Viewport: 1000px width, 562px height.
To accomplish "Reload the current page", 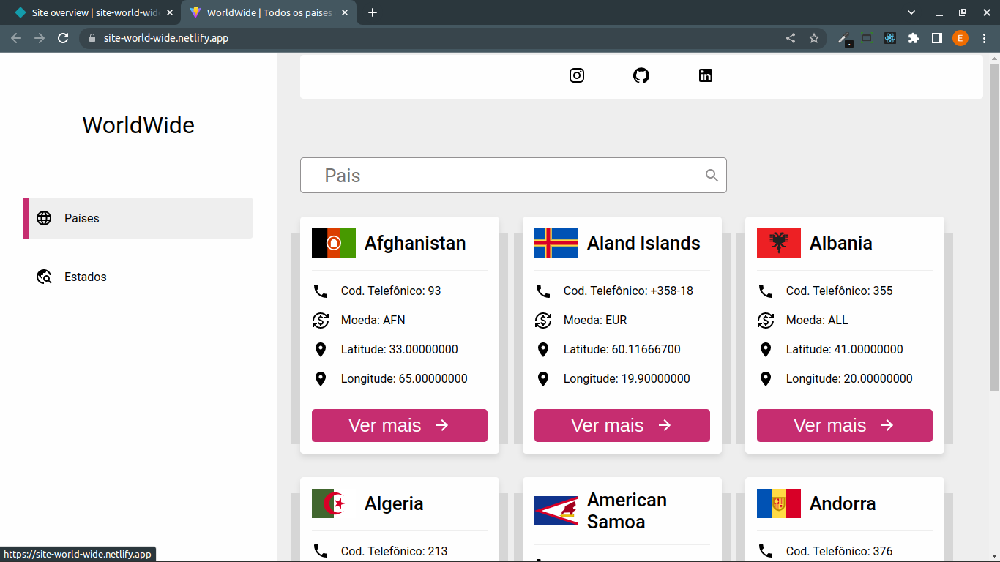I will pyautogui.click(x=63, y=38).
